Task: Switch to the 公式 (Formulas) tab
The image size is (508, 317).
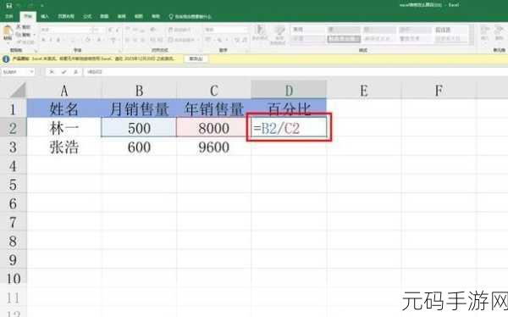Action: pyautogui.click(x=87, y=17)
